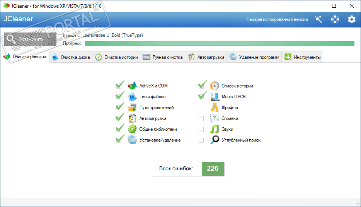Screen dimensions: 361x207
Task: Open the Ручная очистка tab
Action: pos(163,57)
